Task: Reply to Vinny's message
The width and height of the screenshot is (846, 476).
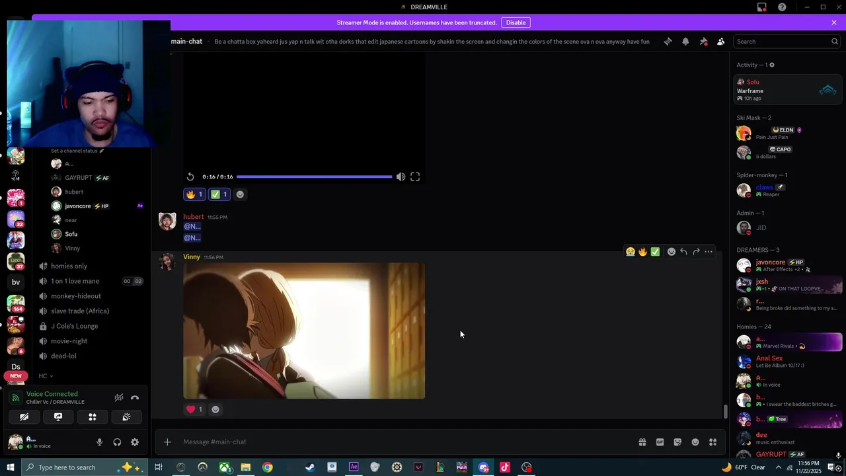Action: (x=683, y=251)
